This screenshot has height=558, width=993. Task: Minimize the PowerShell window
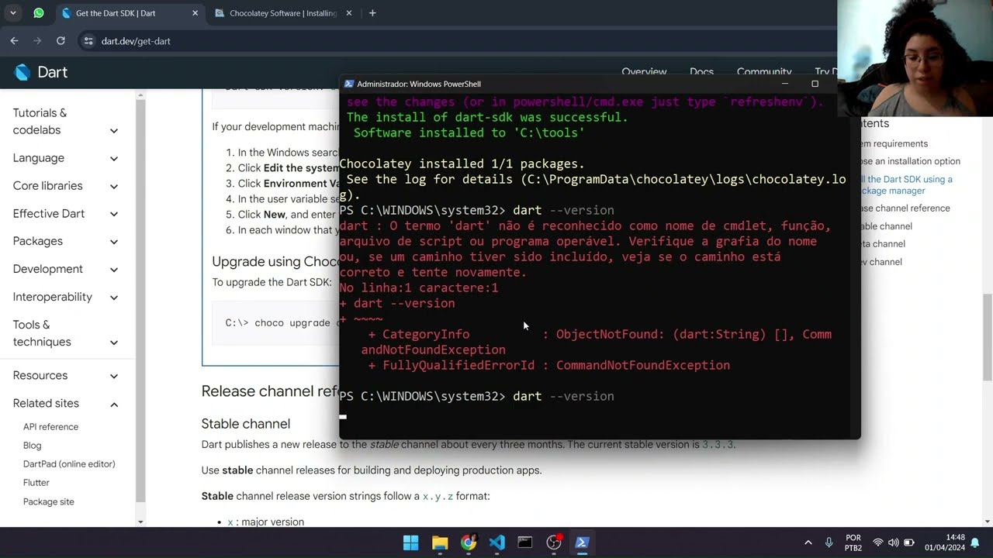784,84
